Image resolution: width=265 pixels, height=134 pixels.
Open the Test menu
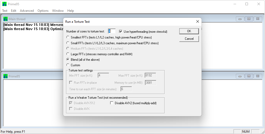(x=5, y=11)
